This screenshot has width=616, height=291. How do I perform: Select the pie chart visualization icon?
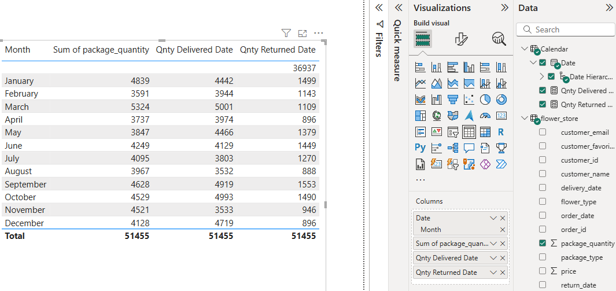click(485, 100)
